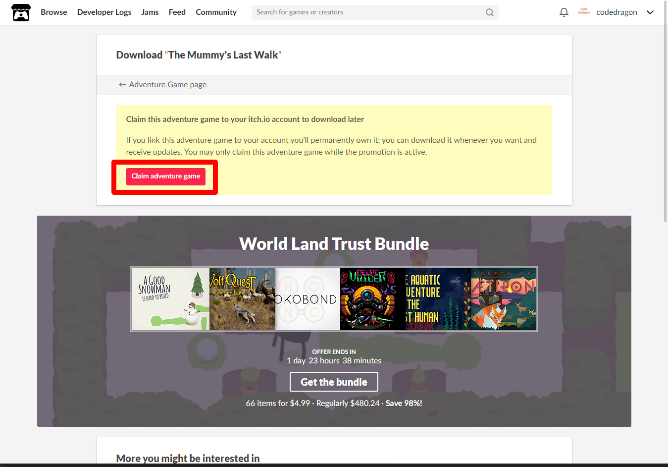Open the Sokobond thumbnail
The width and height of the screenshot is (668, 467).
pos(308,299)
